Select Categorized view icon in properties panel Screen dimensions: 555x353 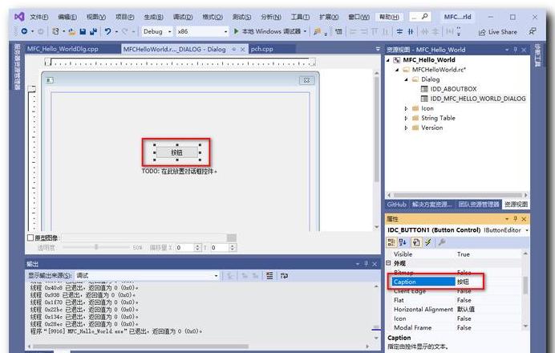point(391,242)
